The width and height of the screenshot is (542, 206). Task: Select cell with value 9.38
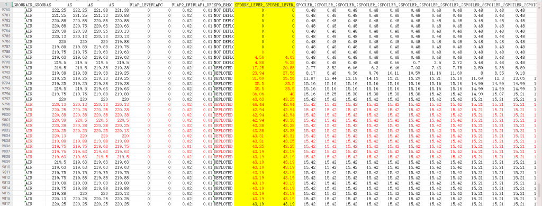280,62
